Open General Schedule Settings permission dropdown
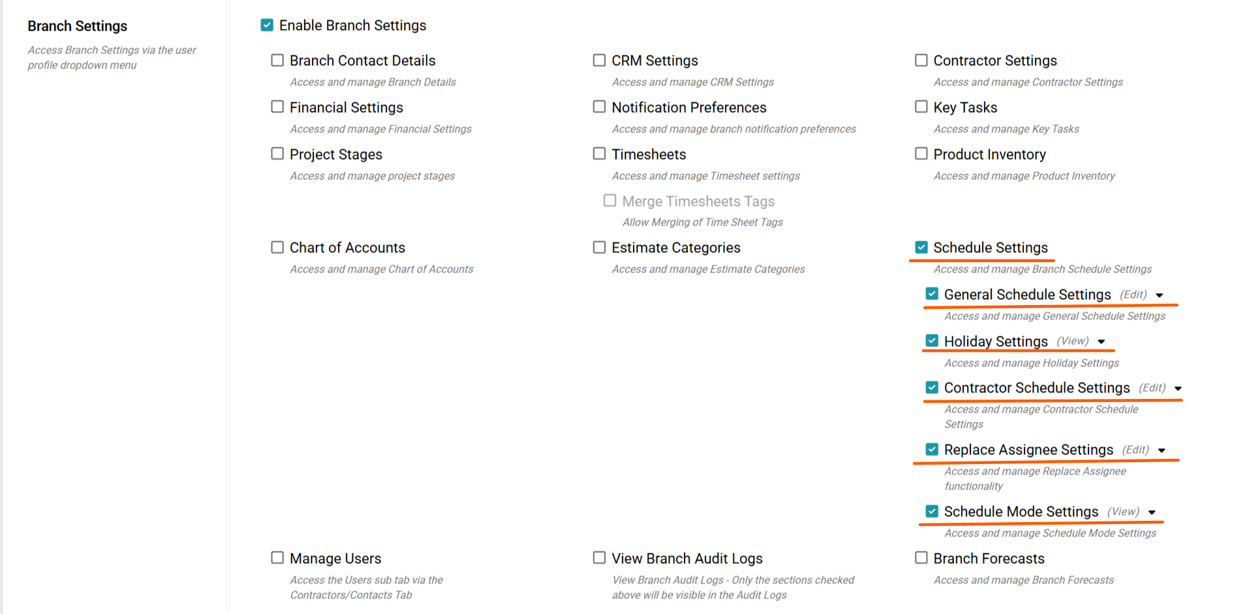 pyautogui.click(x=1160, y=295)
